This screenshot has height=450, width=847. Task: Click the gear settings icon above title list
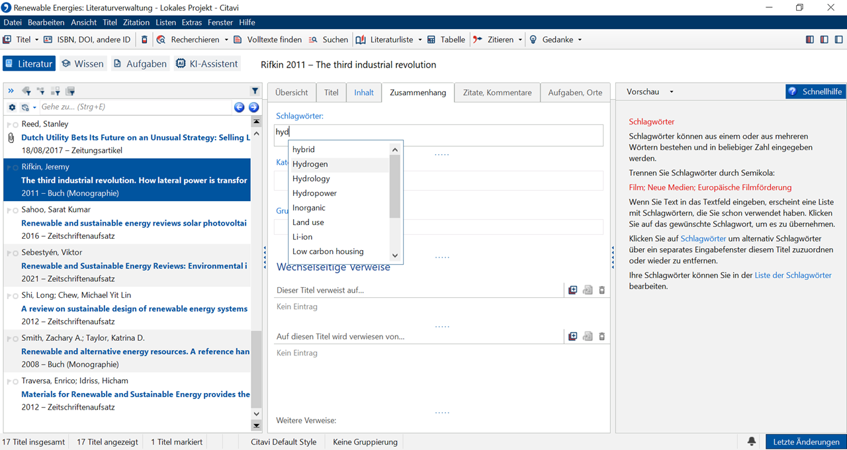pos(12,107)
